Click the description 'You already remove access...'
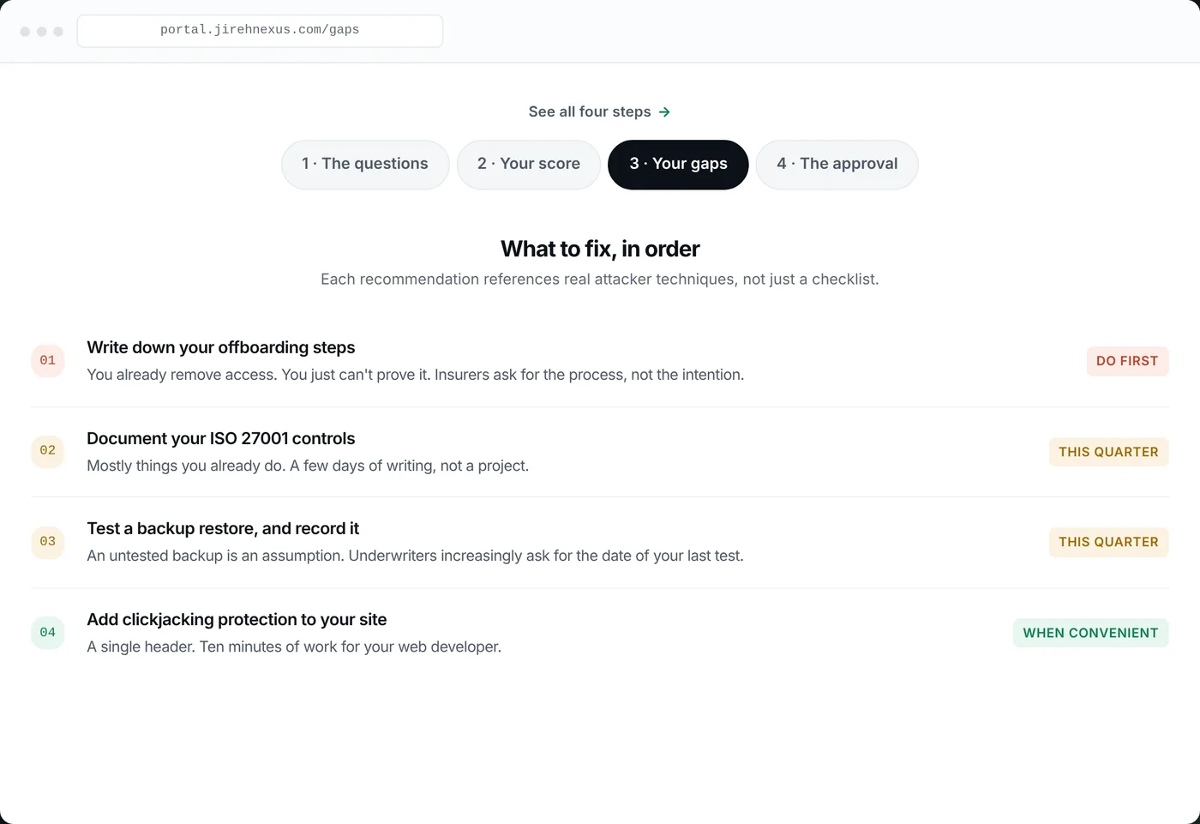The image size is (1200, 824). pos(416,375)
